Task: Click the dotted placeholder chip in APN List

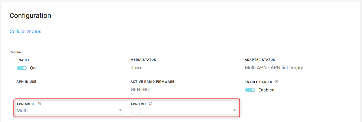Action: pos(136,110)
